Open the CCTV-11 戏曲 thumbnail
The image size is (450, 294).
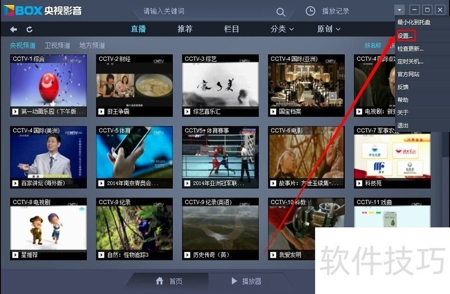tap(392, 213)
